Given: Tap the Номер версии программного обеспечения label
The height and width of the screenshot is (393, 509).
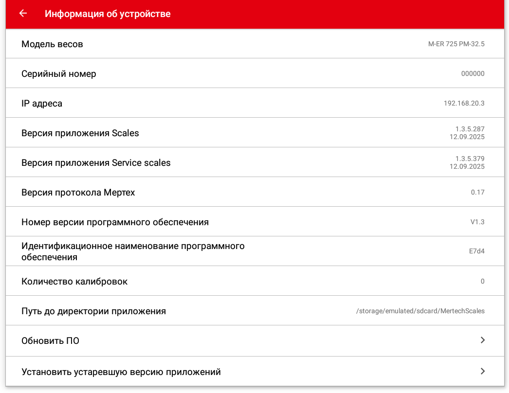Looking at the screenshot, I should 115,222.
